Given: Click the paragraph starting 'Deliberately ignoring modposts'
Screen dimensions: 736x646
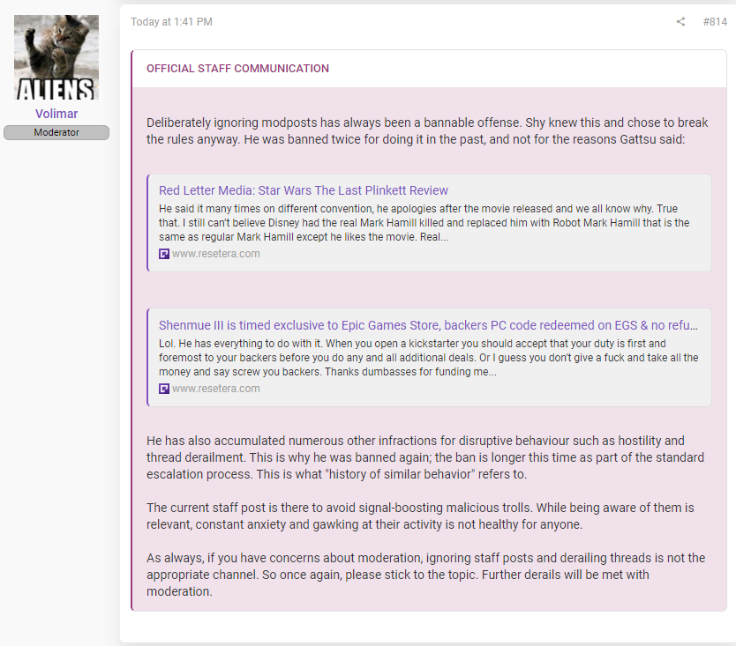Looking at the screenshot, I should click(x=427, y=130).
